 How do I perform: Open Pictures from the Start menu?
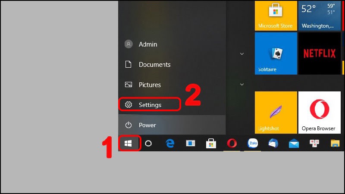[x=149, y=85]
